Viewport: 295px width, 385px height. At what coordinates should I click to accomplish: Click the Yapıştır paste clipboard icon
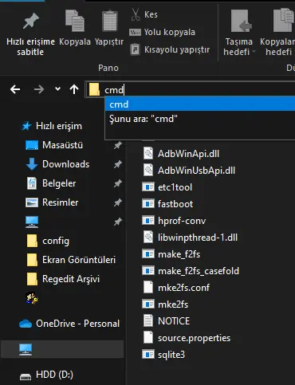point(109,21)
